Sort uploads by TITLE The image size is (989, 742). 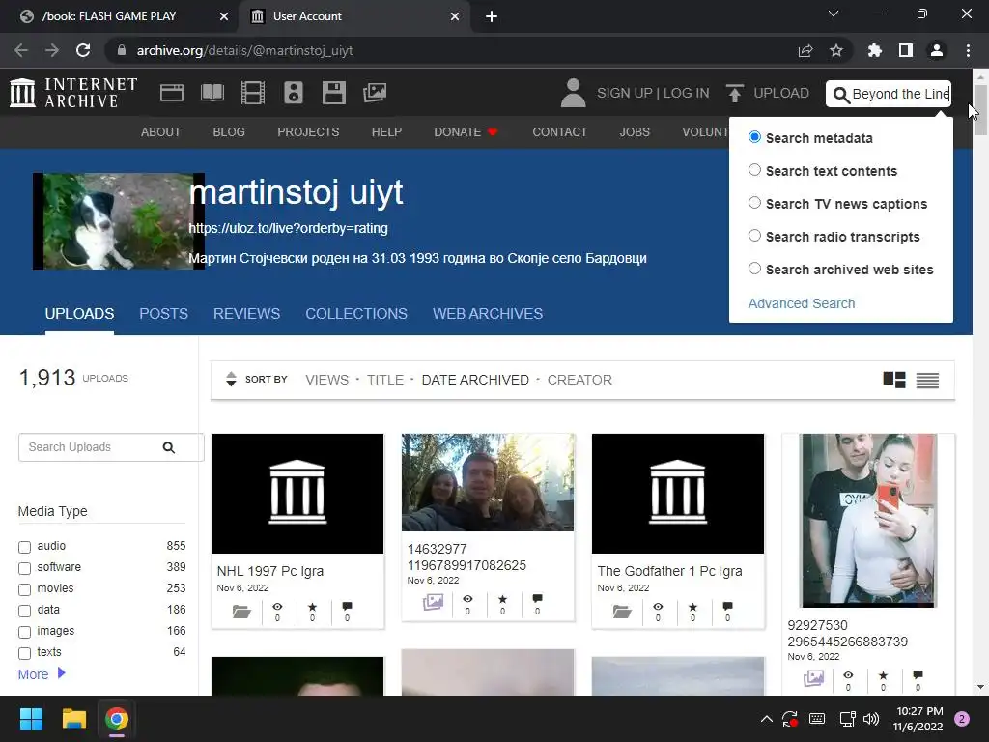pyautogui.click(x=385, y=380)
